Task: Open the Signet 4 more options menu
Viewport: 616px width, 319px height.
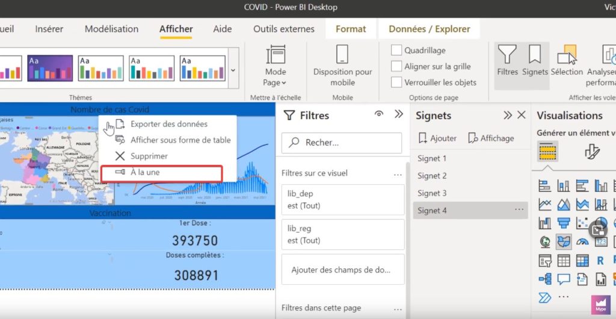Action: pos(519,210)
